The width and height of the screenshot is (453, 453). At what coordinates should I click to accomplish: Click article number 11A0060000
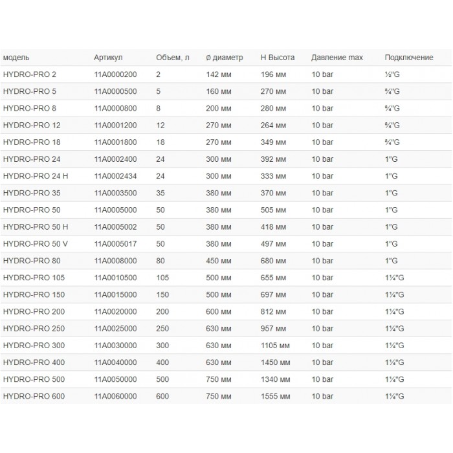pyautogui.click(x=116, y=396)
